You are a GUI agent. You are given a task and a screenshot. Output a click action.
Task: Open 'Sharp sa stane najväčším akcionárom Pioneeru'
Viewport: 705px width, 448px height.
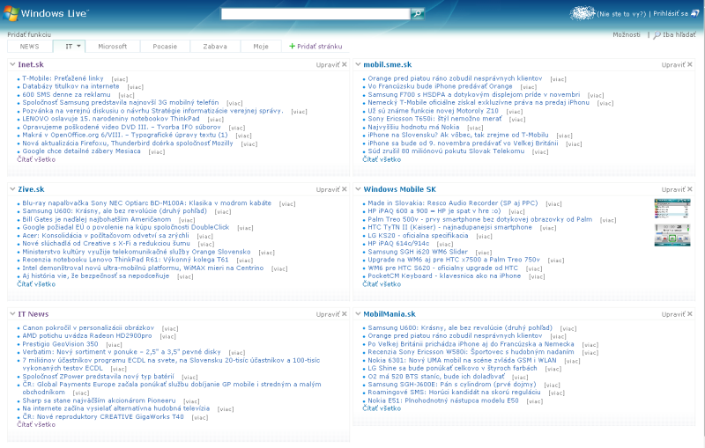99,400
